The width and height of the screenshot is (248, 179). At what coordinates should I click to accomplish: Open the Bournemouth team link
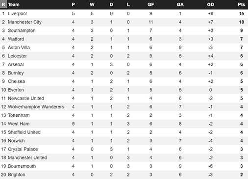[x=22, y=166]
